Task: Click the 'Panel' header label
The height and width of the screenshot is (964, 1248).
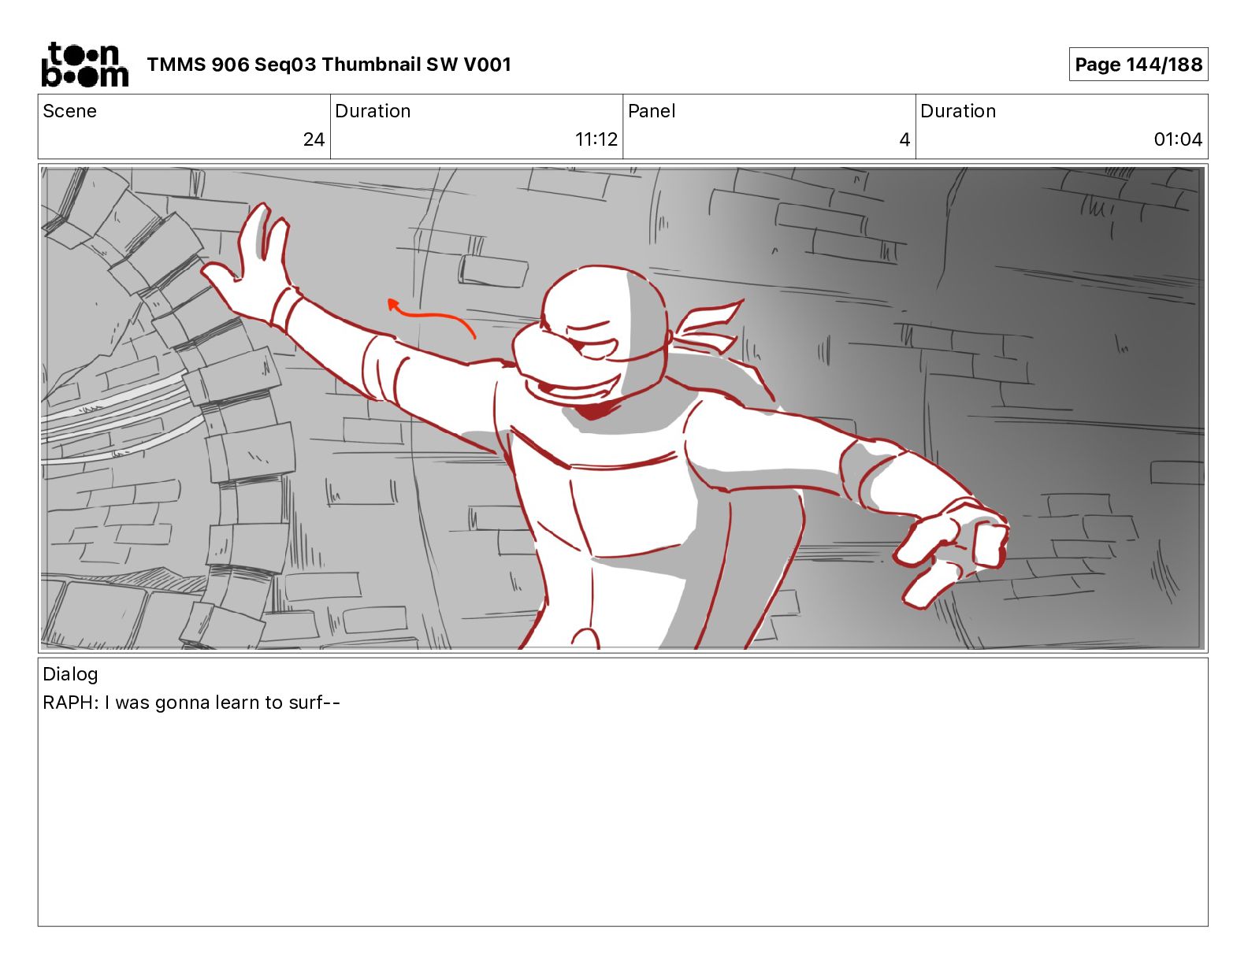Action: (652, 111)
